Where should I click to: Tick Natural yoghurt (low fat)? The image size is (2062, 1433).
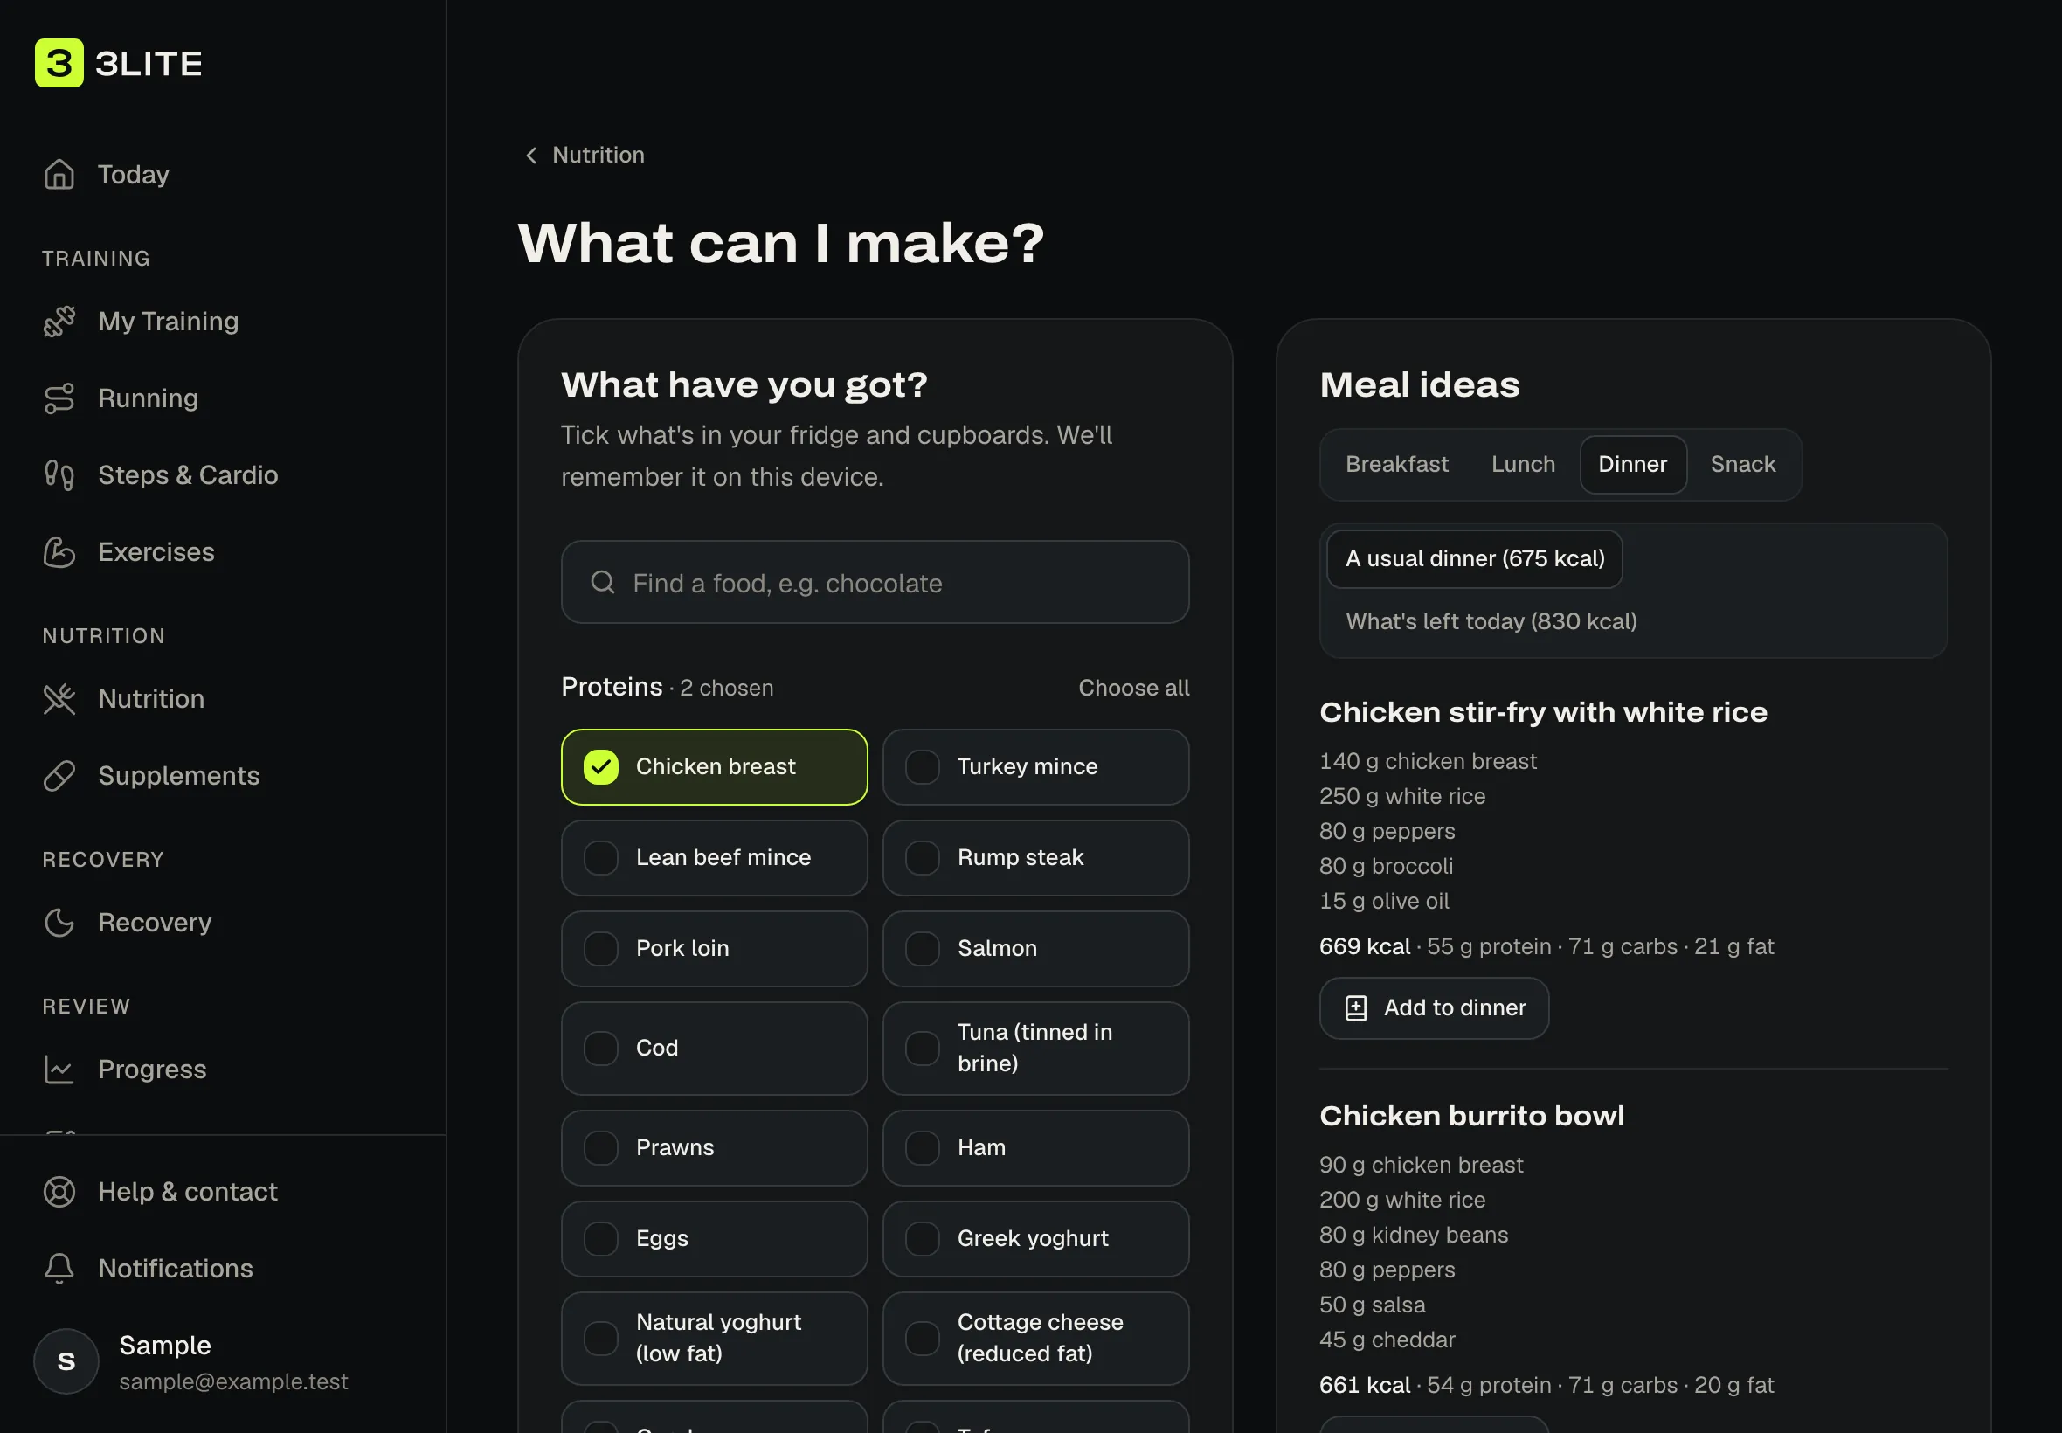[x=715, y=1339]
